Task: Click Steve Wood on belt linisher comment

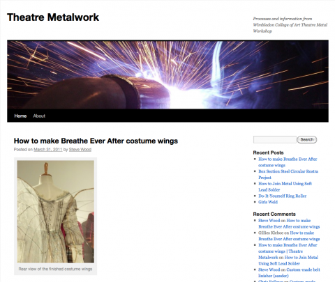Action: (x=269, y=269)
